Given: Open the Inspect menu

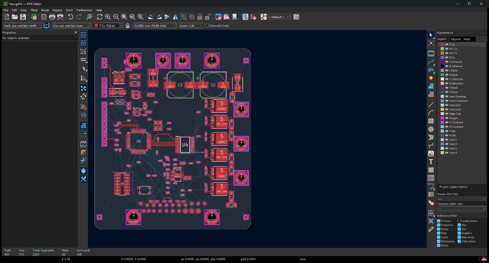Looking at the screenshot, I should click(57, 10).
